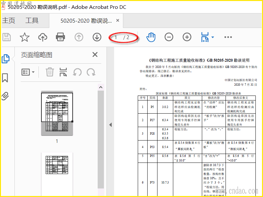The width and height of the screenshot is (263, 197).
Task: Print the document with printer icon
Action: click(60, 37)
